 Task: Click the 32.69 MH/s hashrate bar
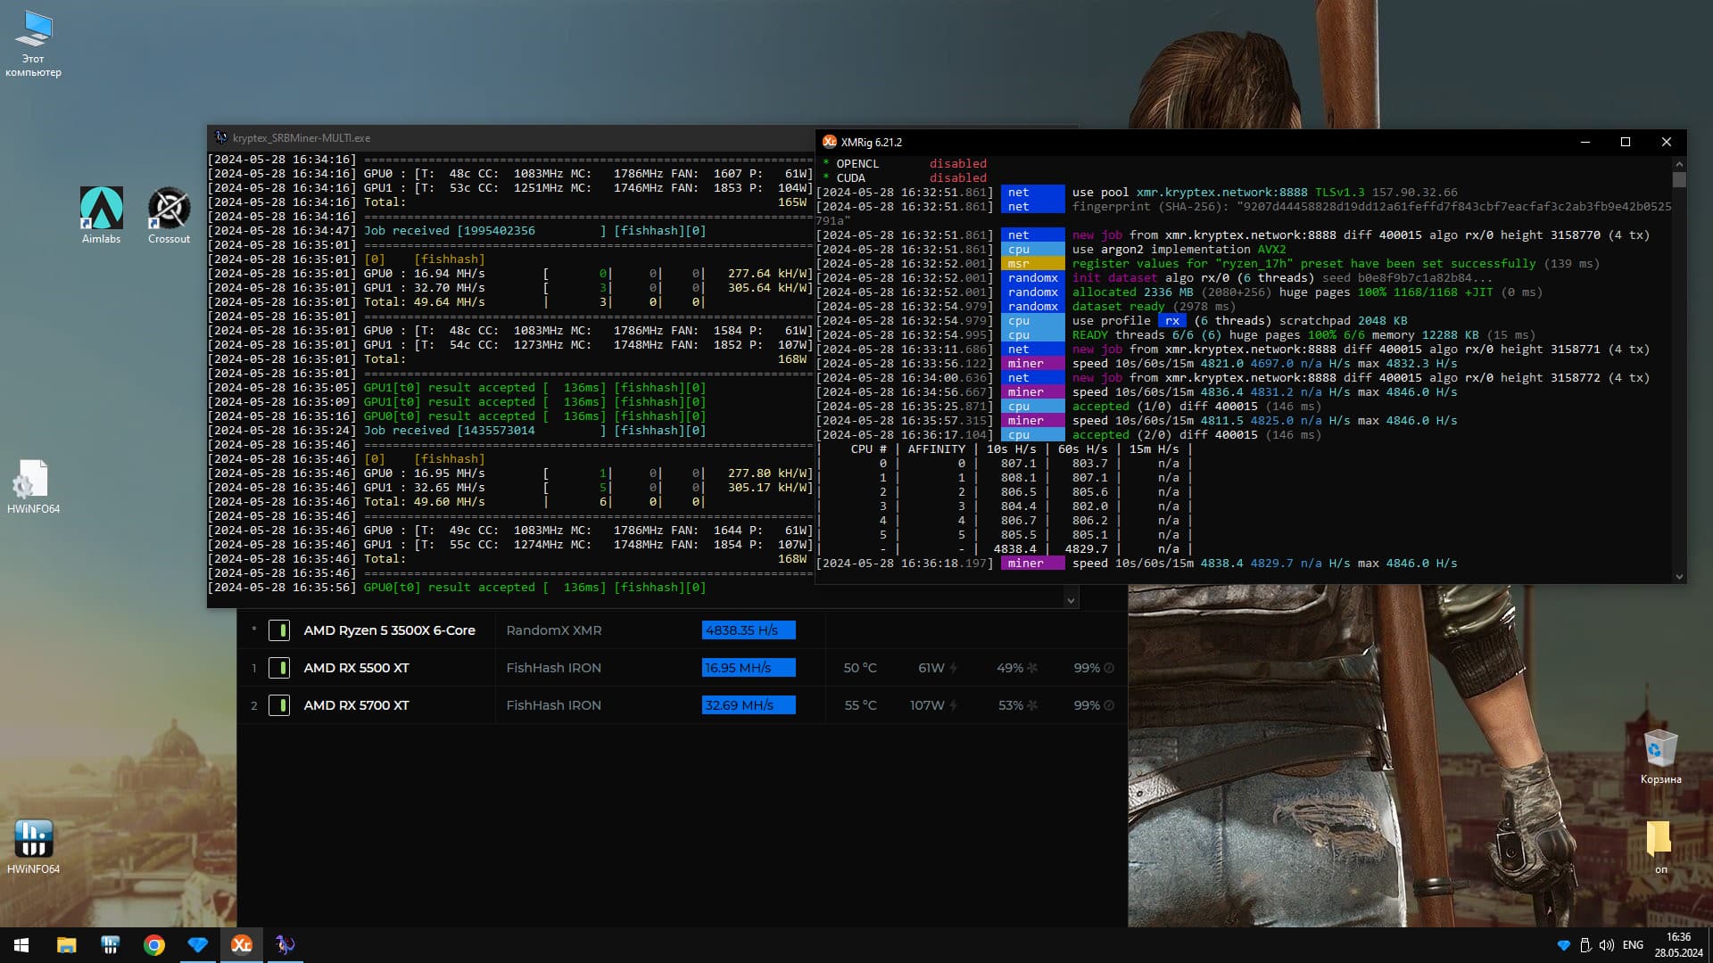749,705
